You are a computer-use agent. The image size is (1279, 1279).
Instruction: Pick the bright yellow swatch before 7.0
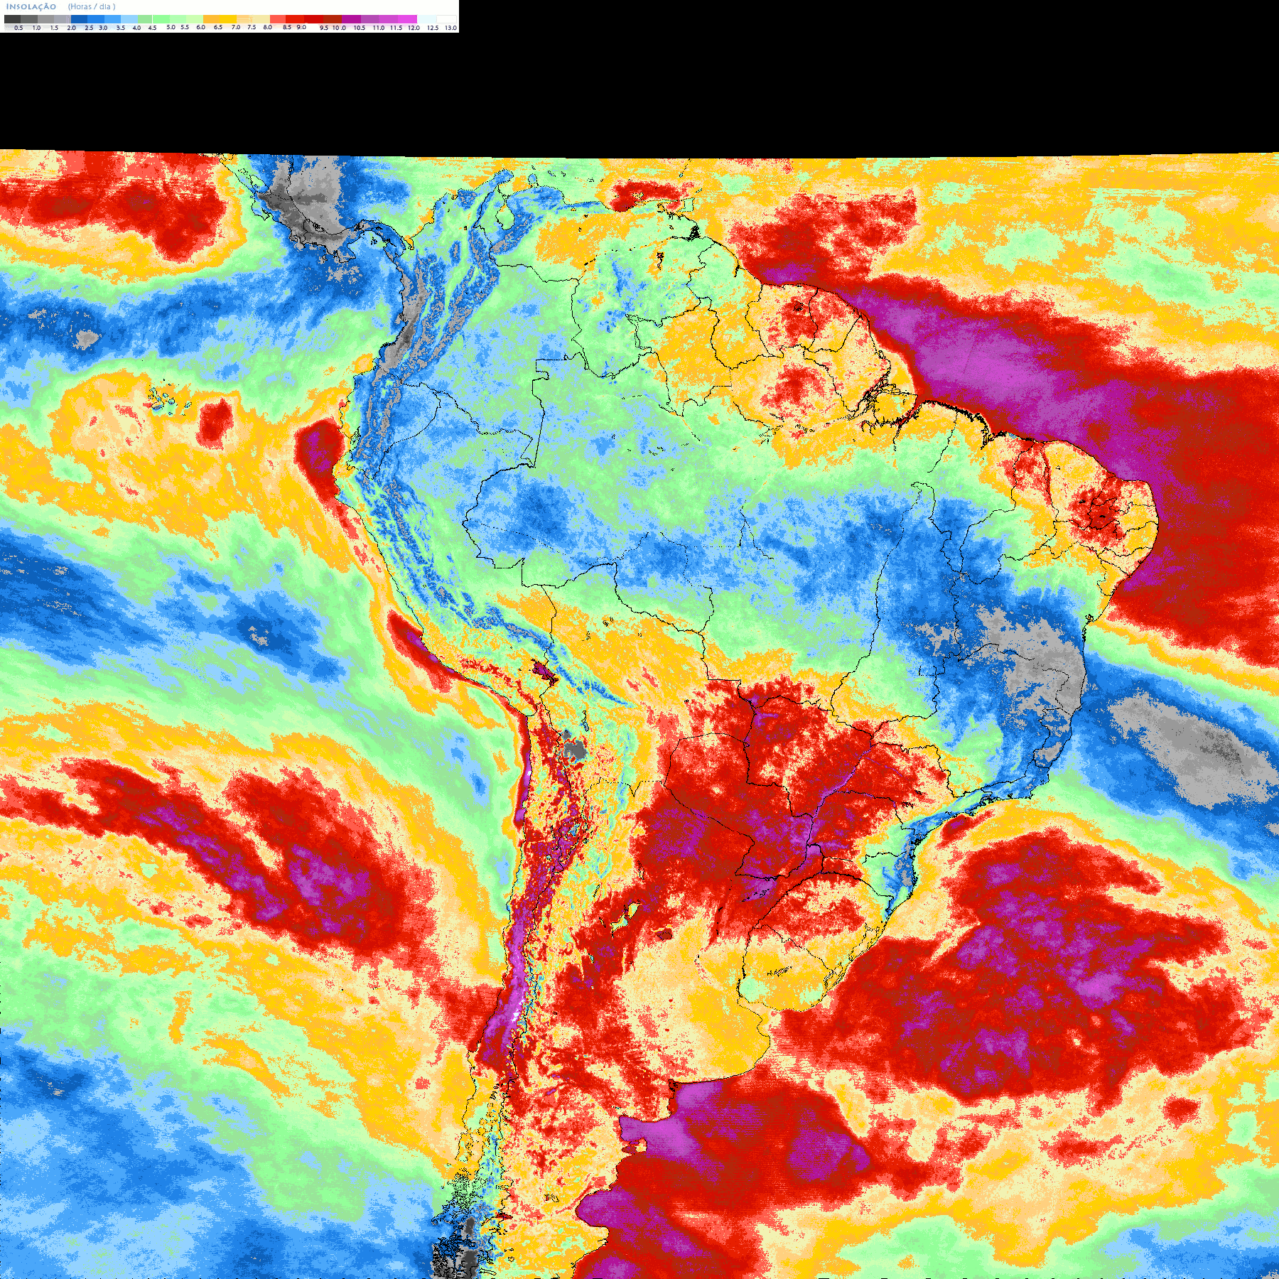click(x=228, y=19)
